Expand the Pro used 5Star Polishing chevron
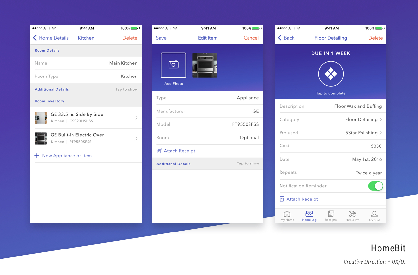Viewport: 418px width, 275px height. 380,133
